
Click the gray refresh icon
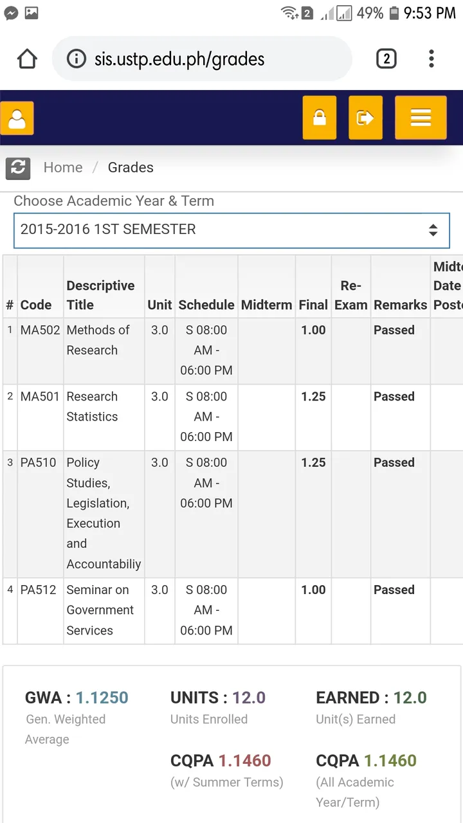18,168
